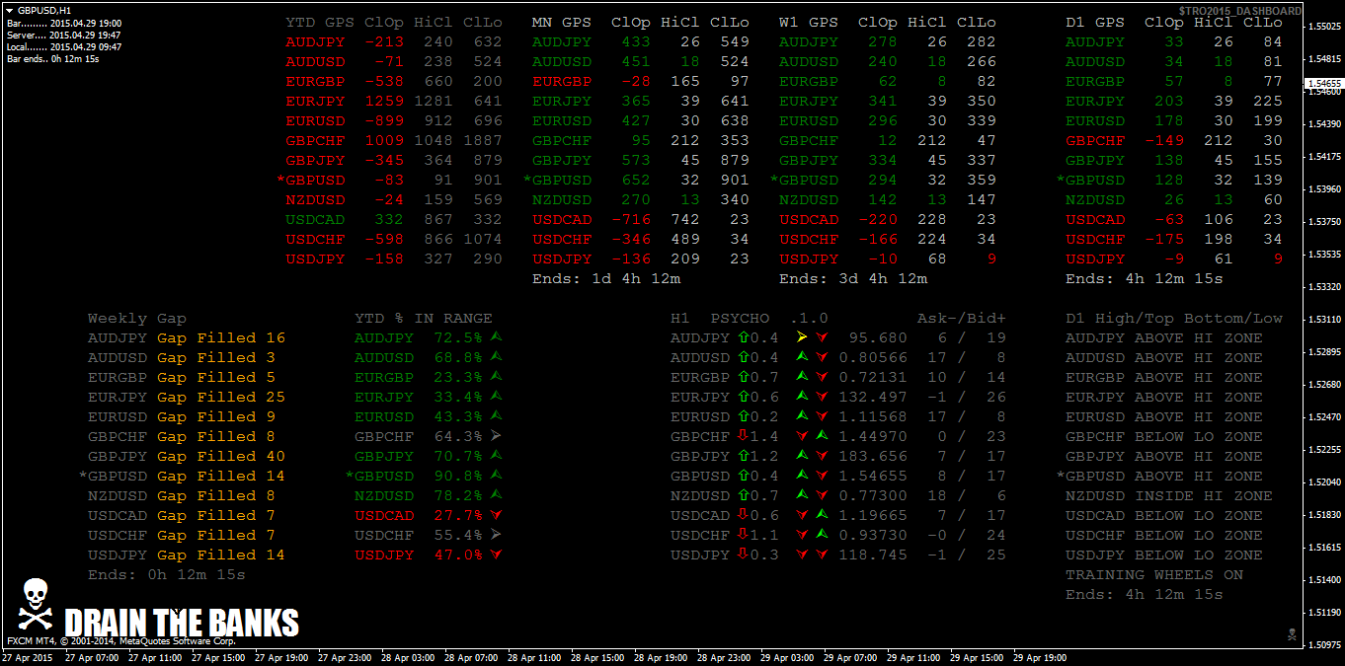Click EURJPY value 203 in D1 panel
Screen dimensions: 1345x666
click(1169, 101)
